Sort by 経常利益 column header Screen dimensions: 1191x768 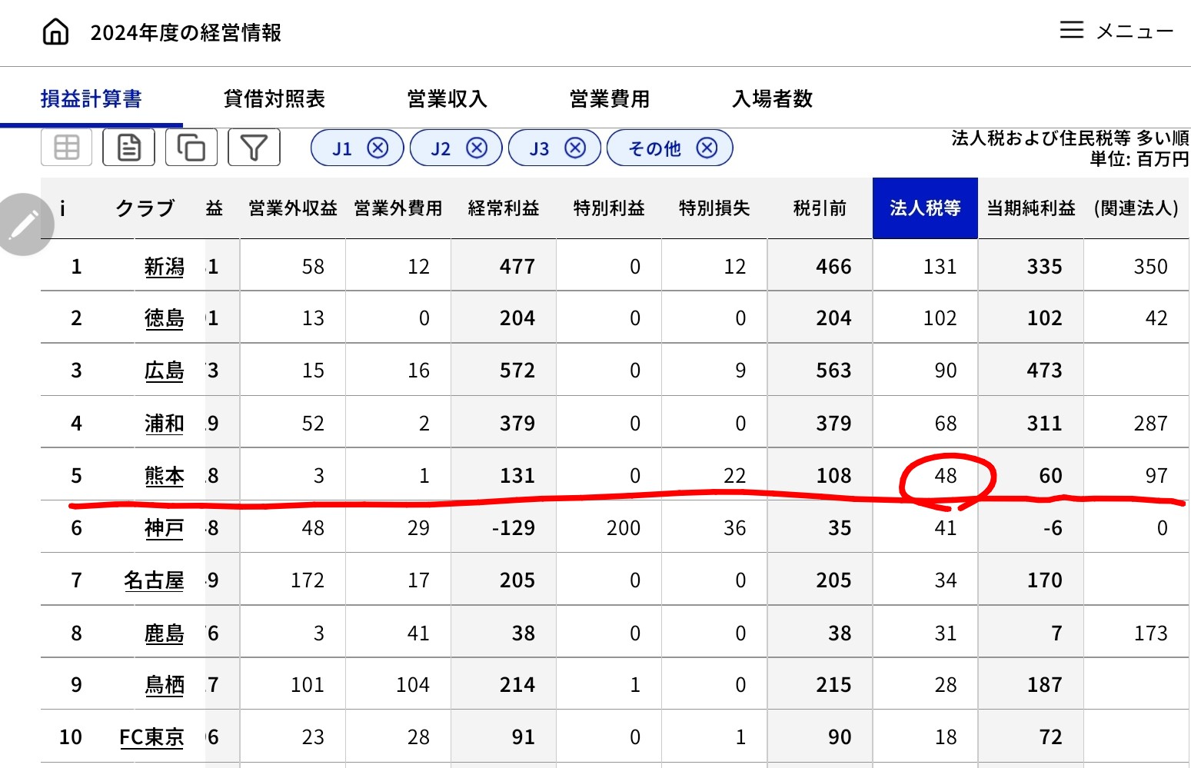[504, 208]
